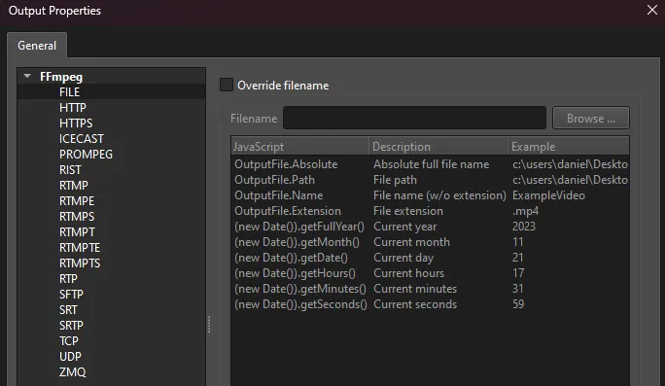
Task: Select the OutputFile.Path row
Action: (x=430, y=180)
